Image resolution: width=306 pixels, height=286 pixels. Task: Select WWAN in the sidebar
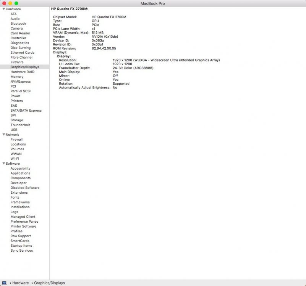[16, 154]
